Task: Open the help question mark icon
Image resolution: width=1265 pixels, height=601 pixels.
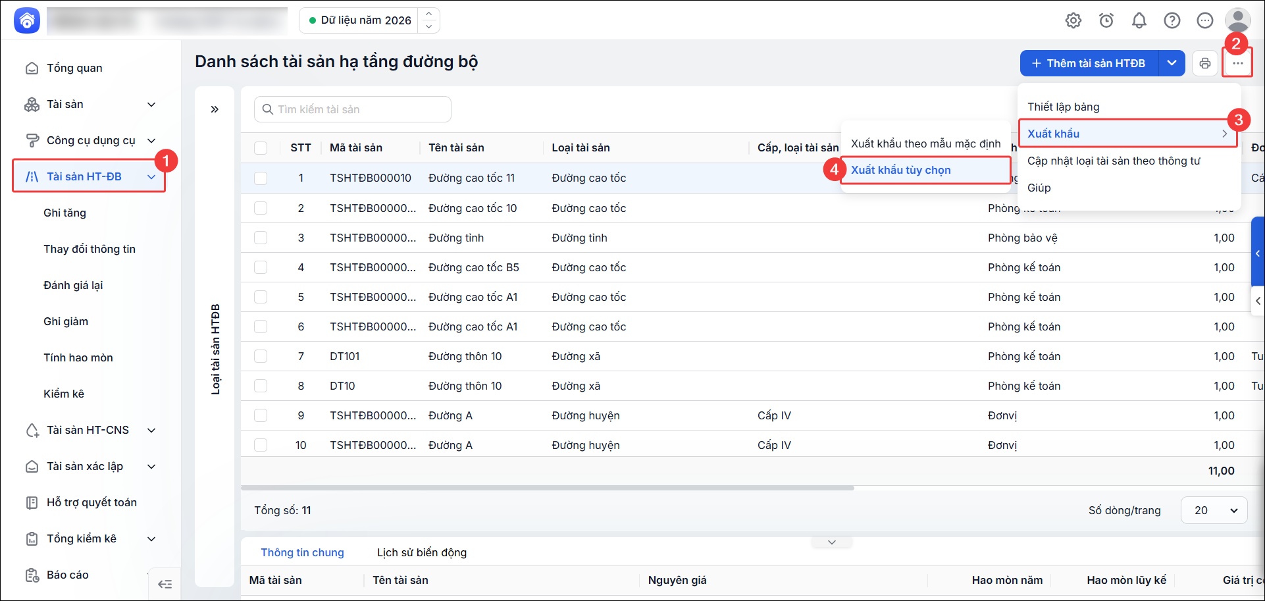Action: 1172,20
